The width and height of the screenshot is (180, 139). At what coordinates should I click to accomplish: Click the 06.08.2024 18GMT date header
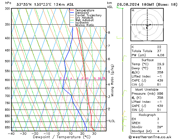[x=147, y=5]
